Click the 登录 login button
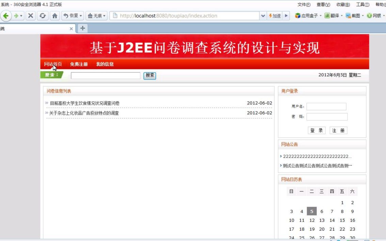This screenshot has height=241, width=386. (x=317, y=130)
